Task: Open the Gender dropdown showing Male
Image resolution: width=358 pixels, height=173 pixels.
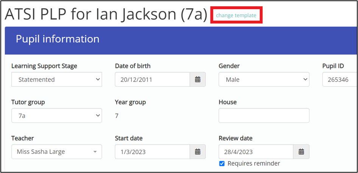Action: point(264,79)
